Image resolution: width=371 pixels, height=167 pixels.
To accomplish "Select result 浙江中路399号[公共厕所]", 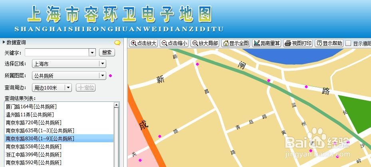I will coord(59,155).
